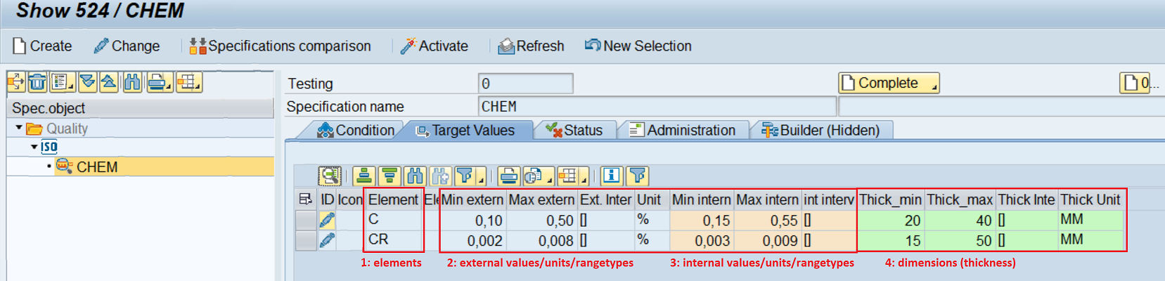Viewport: 1165px width, 281px height.
Task: Click the Details magnifier icon in grid toolbar
Action: (x=329, y=176)
